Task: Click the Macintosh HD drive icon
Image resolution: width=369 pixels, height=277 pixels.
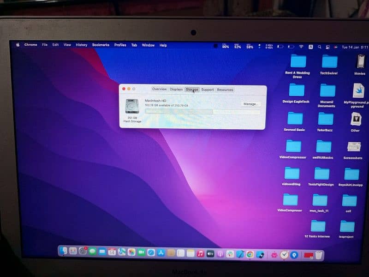Action: click(x=132, y=107)
